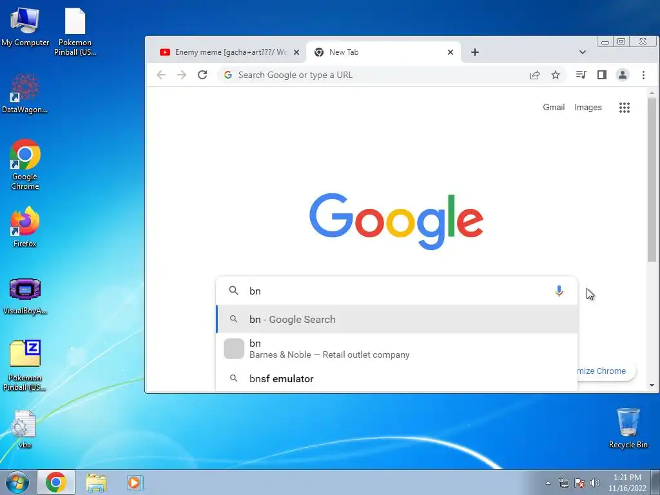Select 'bn - Google Search' suggestion

pyautogui.click(x=396, y=320)
